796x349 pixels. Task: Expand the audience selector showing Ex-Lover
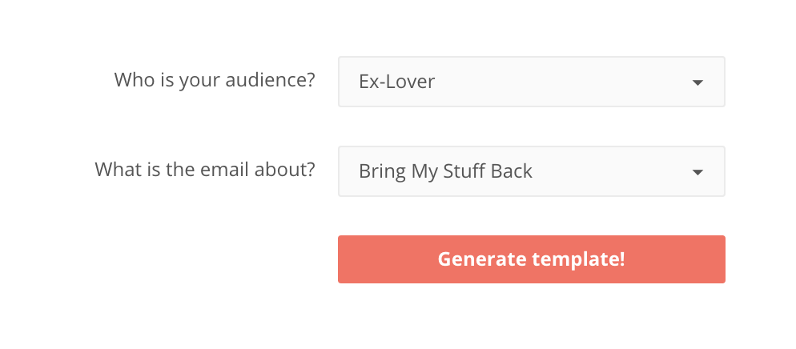pyautogui.click(x=531, y=82)
